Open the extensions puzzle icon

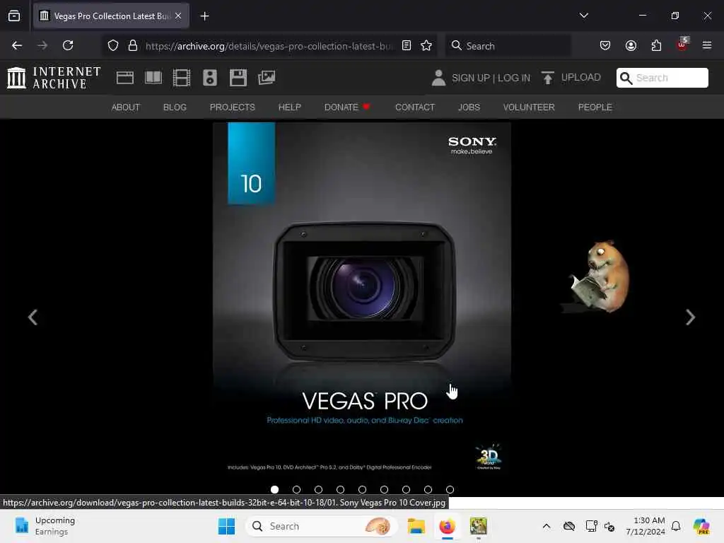pos(656,45)
